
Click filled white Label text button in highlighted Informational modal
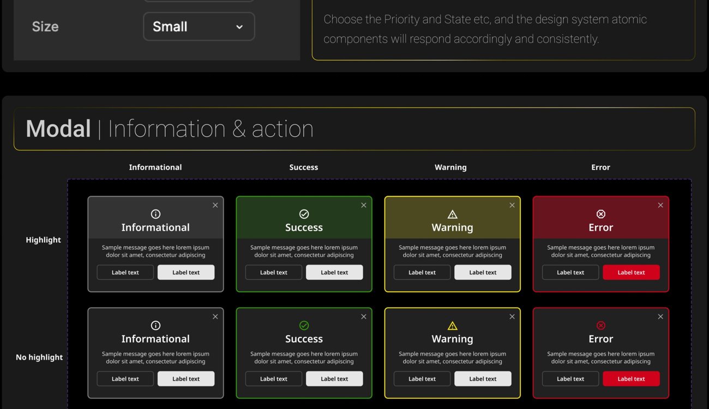pyautogui.click(x=186, y=272)
